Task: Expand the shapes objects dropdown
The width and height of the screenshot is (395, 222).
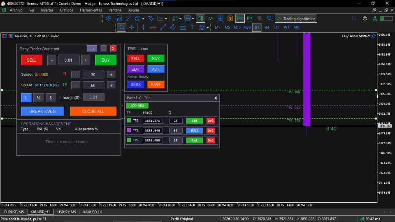Action: 207,28
